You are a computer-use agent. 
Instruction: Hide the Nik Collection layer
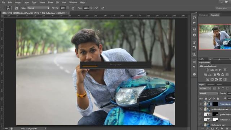point(201,104)
